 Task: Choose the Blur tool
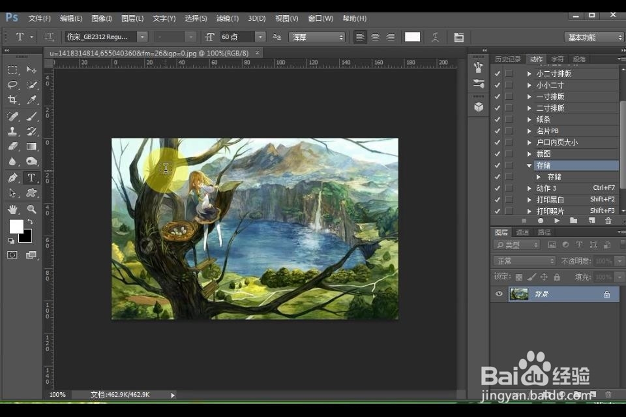(12, 161)
